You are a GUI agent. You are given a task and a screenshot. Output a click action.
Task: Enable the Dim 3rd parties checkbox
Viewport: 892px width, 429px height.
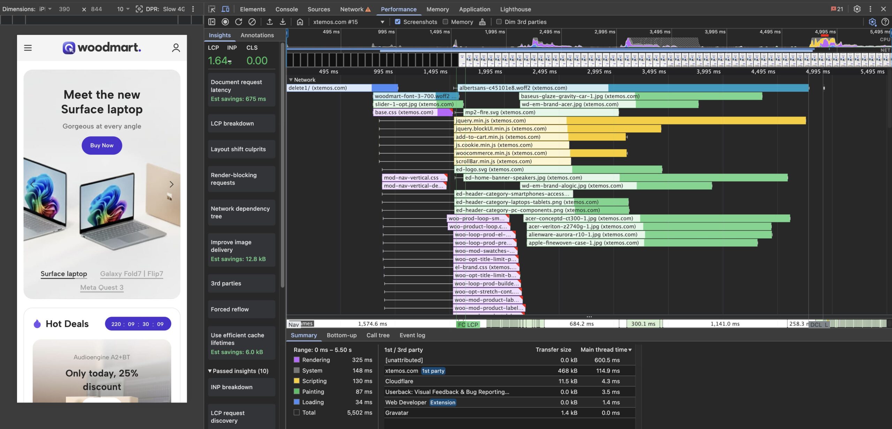pos(499,22)
